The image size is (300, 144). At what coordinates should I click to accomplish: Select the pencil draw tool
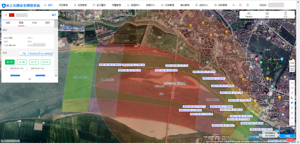tap(292, 93)
